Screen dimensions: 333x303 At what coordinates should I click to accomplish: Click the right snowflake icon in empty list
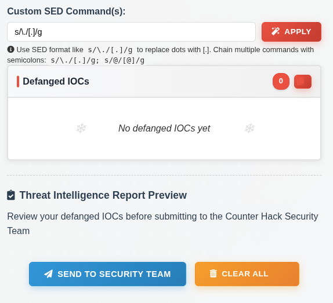pos(249,128)
